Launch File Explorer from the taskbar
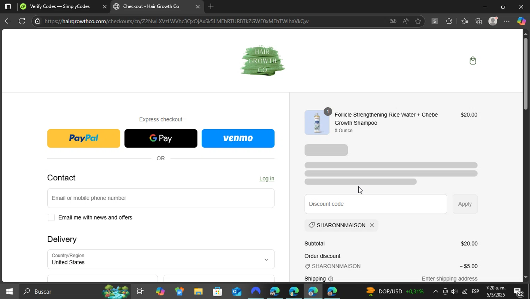This screenshot has width=530, height=299. point(198,292)
